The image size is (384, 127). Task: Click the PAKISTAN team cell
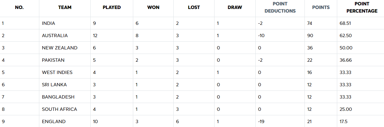[53, 60]
